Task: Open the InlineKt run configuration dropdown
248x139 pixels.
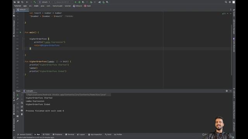Action: click(x=45, y=2)
